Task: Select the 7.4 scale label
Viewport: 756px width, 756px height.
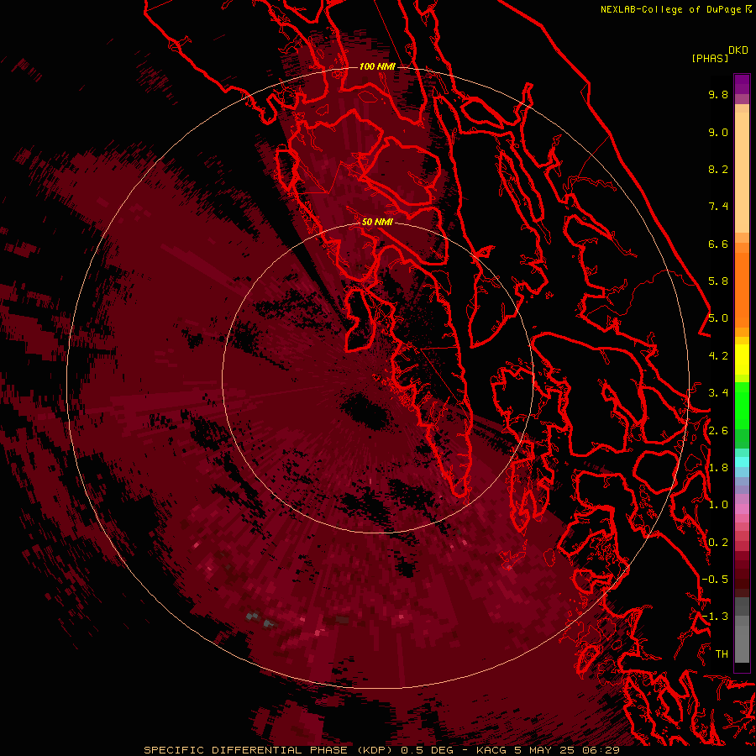Action: click(718, 207)
